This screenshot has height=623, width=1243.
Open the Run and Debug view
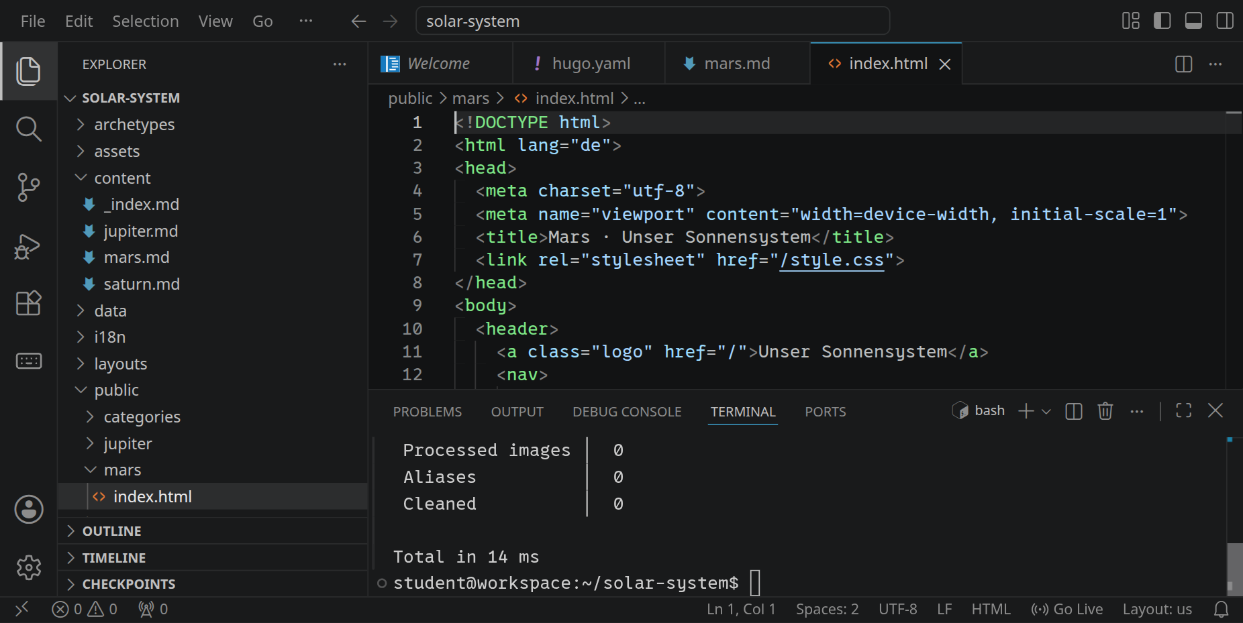tap(28, 246)
